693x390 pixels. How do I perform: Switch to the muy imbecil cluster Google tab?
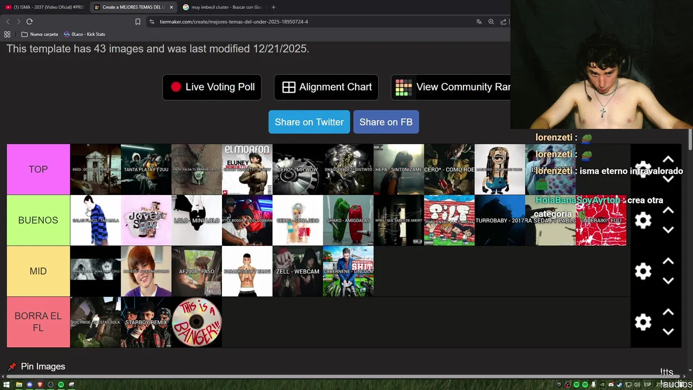click(222, 7)
